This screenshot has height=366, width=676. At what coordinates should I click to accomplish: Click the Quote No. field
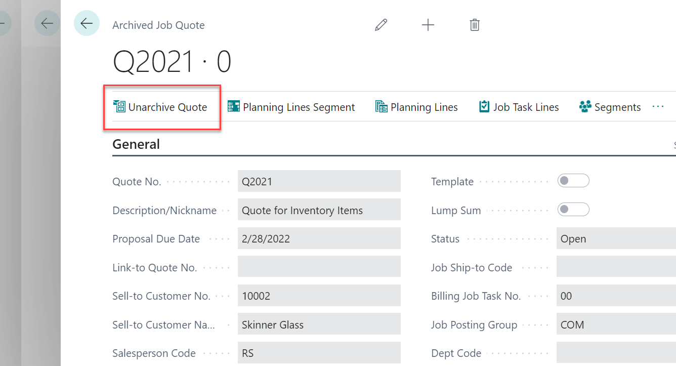(x=319, y=181)
